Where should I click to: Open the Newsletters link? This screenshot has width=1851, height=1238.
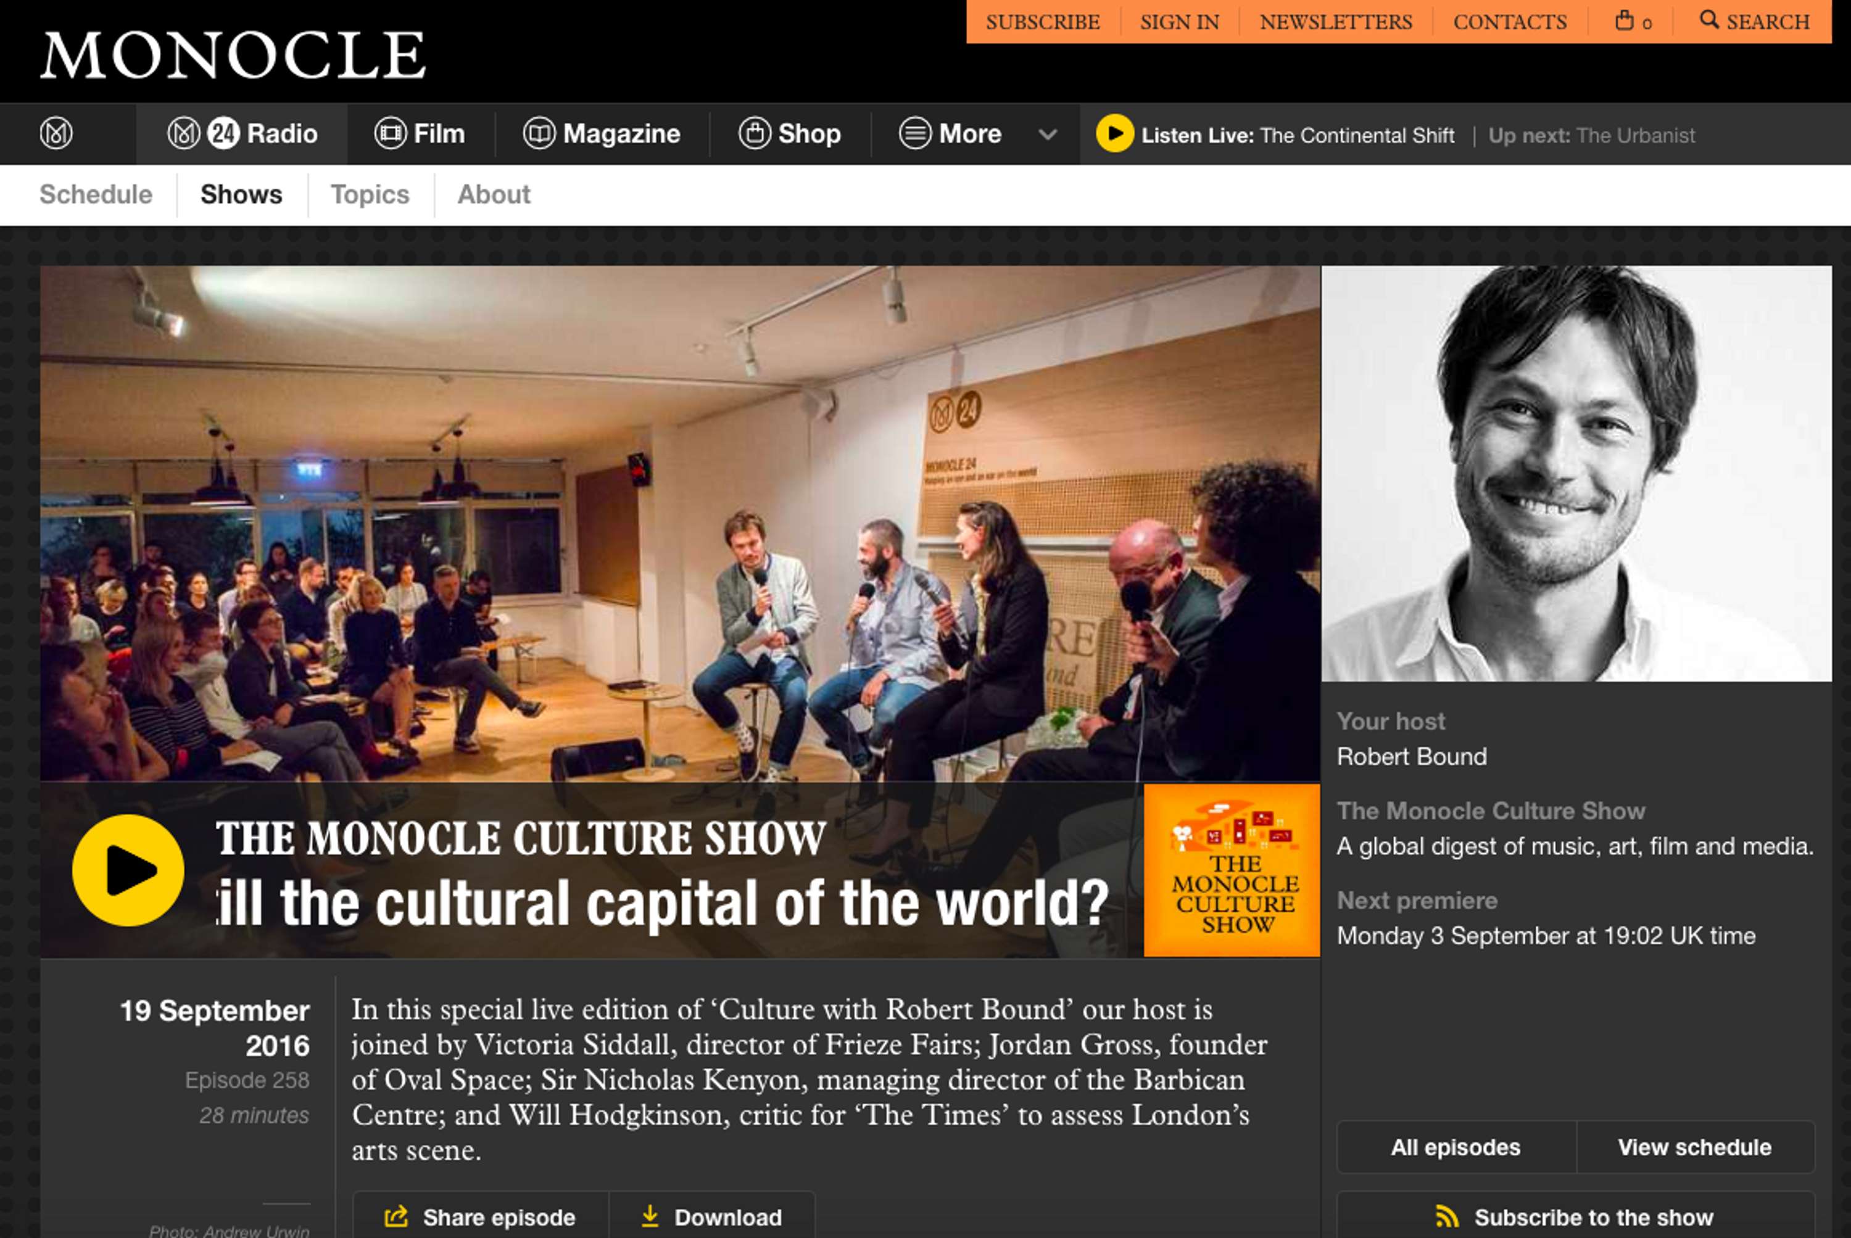pos(1335,22)
